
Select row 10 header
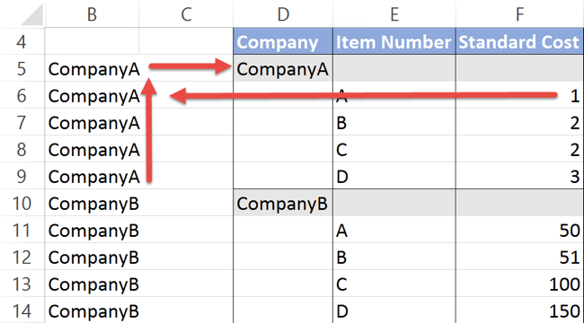point(22,203)
